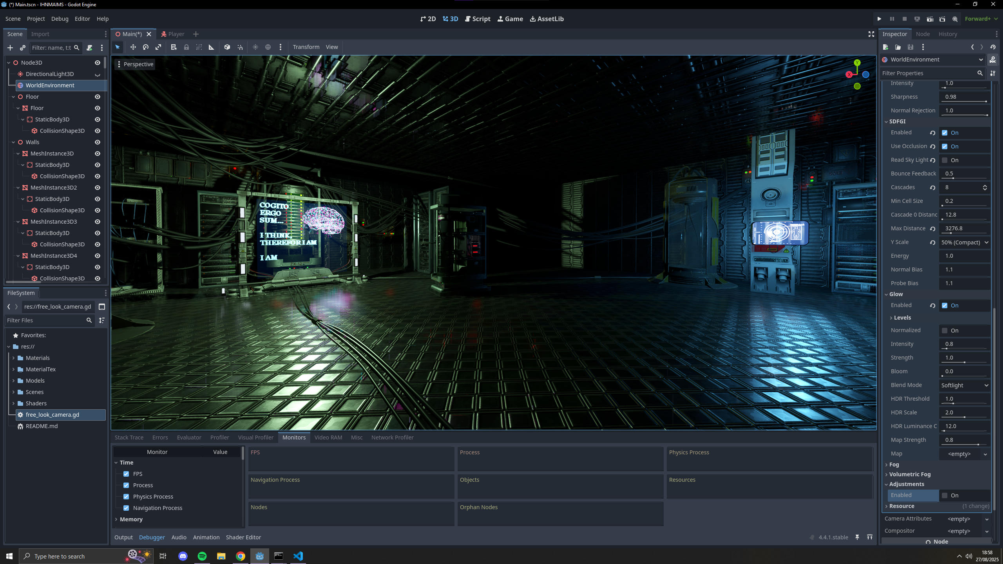Open Spotify from the taskbar
Image resolution: width=1003 pixels, height=564 pixels.
(202, 556)
